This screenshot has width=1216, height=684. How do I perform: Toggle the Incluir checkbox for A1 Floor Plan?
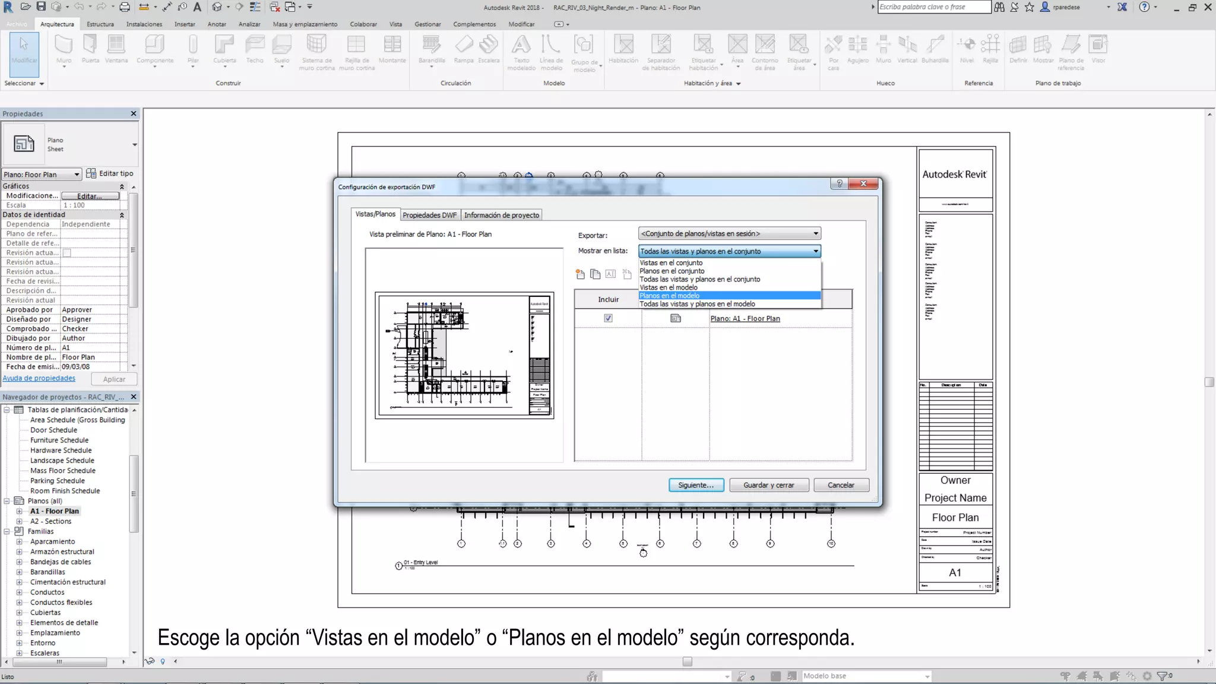click(x=608, y=318)
